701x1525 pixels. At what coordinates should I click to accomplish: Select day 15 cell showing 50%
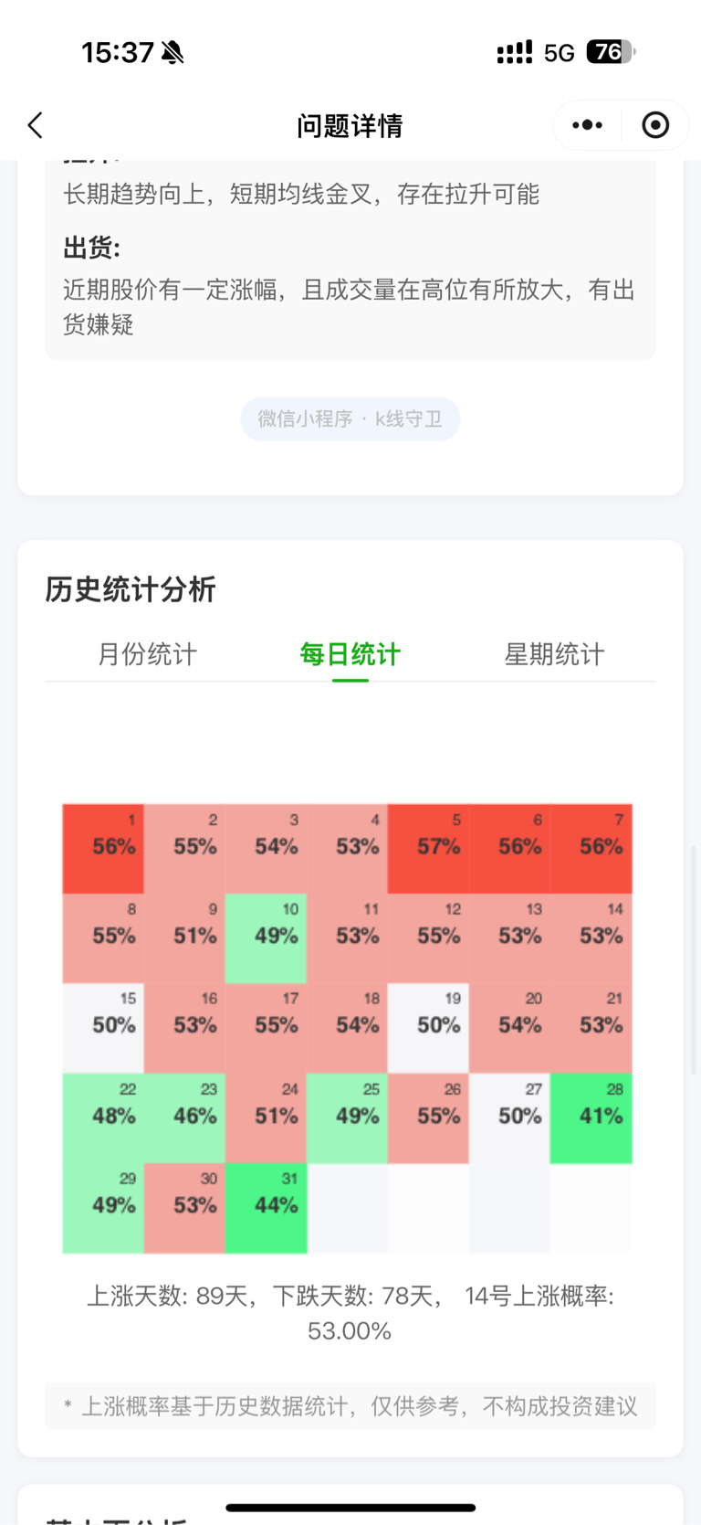pyautogui.click(x=103, y=1028)
